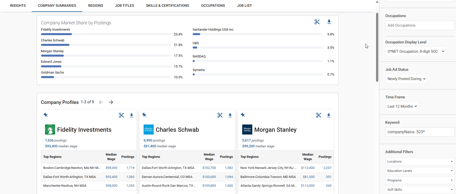Click the Fidelity Investments logo
Screen dimensions: 456x194
[x=50, y=130]
